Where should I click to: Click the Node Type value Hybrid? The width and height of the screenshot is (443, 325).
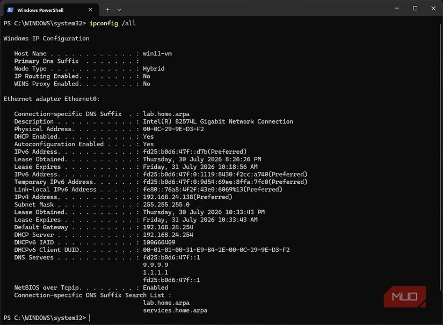[154, 69]
